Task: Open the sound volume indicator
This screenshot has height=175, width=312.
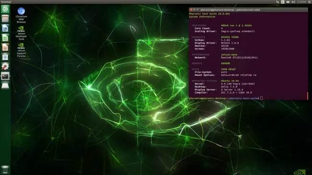Action: (x=293, y=2)
